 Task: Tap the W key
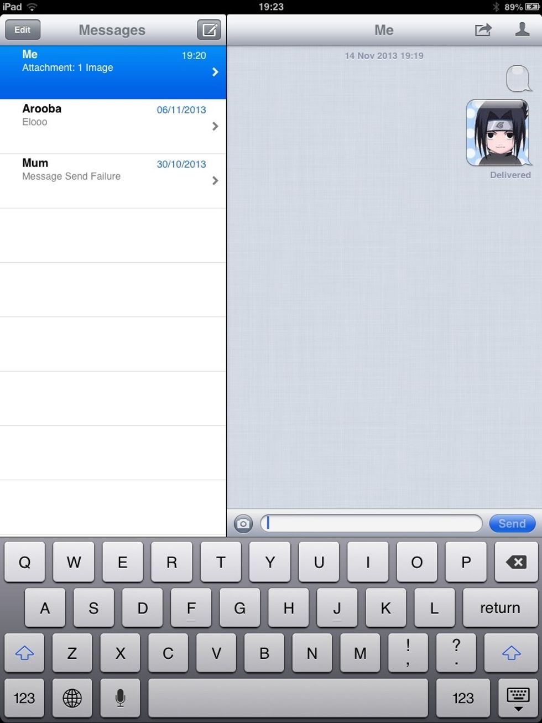(74, 562)
